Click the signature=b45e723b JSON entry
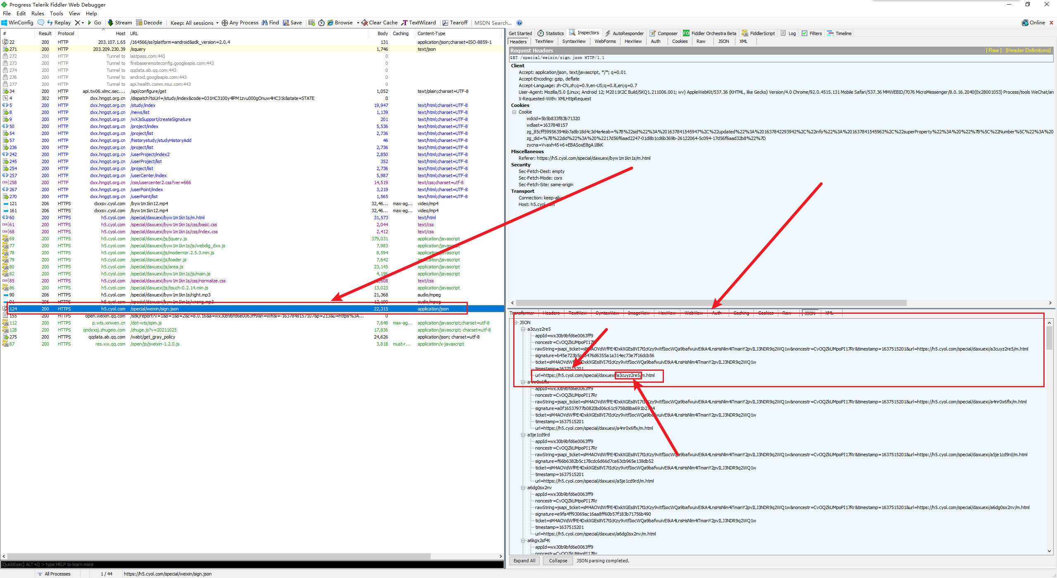The width and height of the screenshot is (1057, 578). (x=595, y=355)
